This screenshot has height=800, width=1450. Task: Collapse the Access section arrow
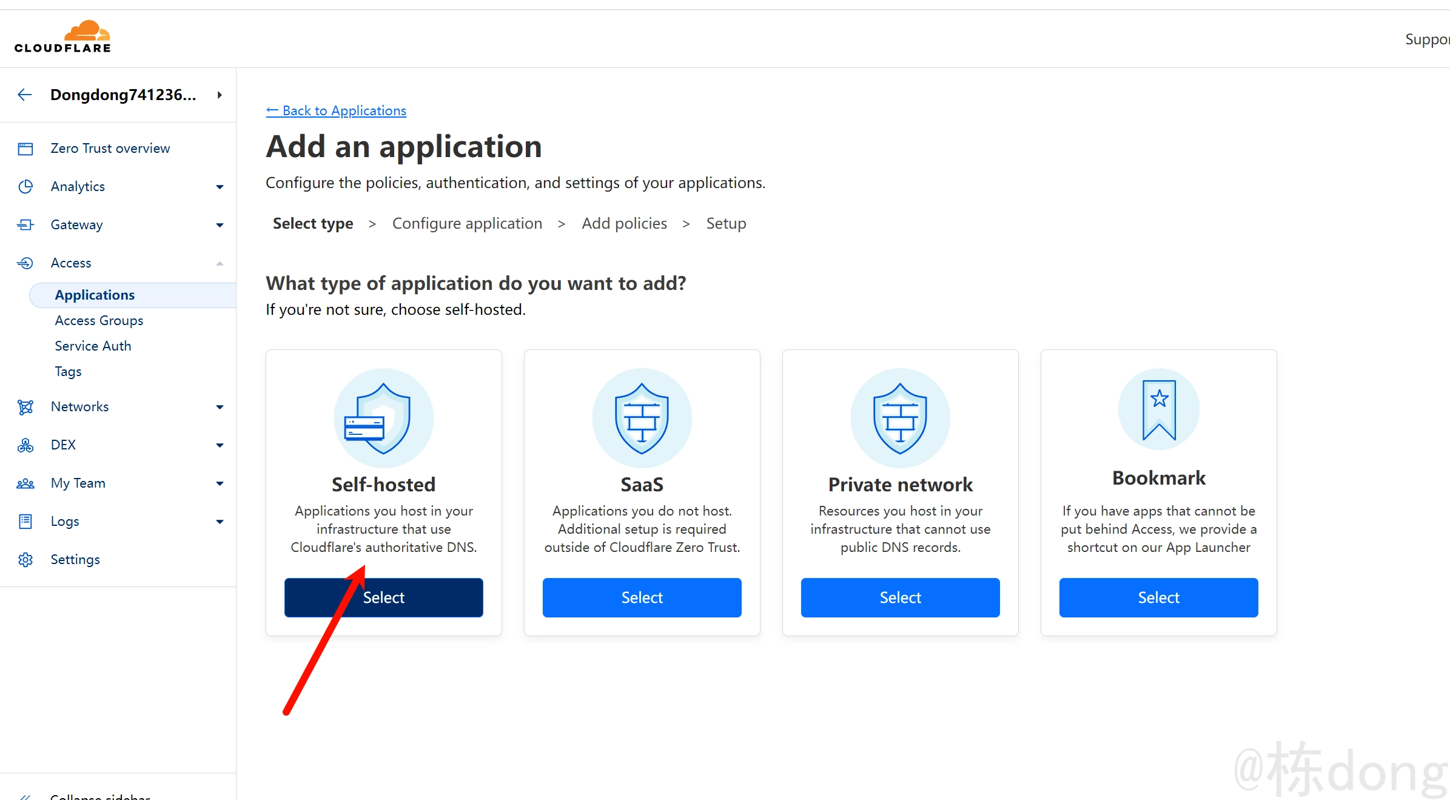click(x=220, y=263)
